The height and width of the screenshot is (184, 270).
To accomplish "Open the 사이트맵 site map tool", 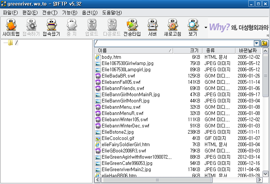I will click(11, 28).
